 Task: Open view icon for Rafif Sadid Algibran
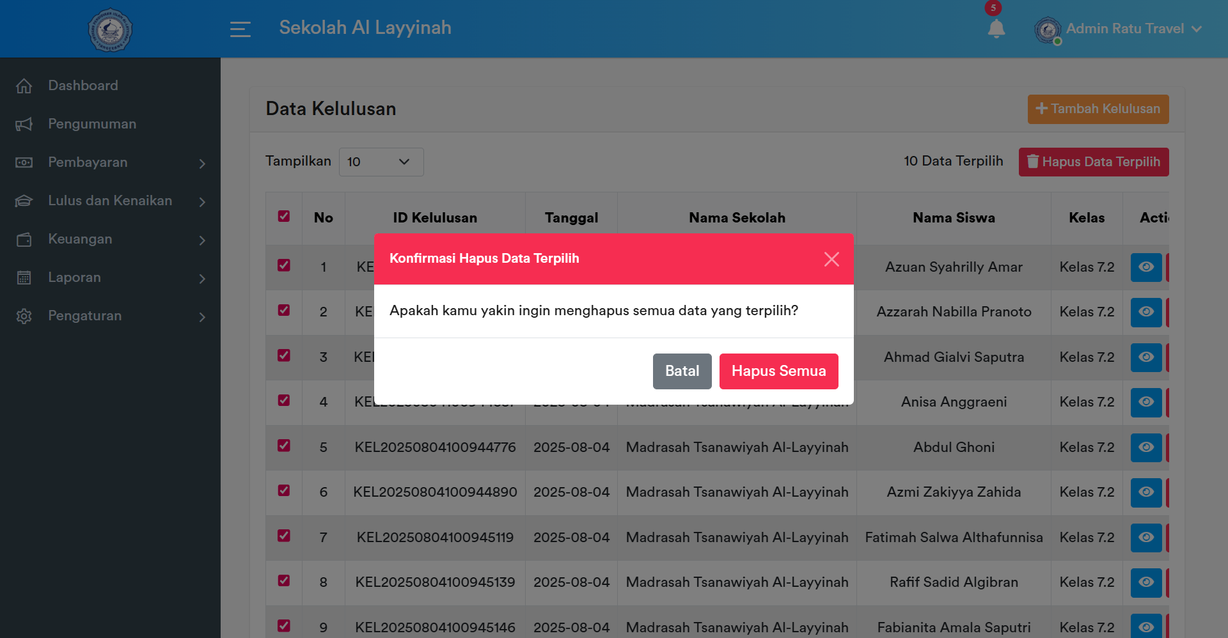click(x=1145, y=582)
